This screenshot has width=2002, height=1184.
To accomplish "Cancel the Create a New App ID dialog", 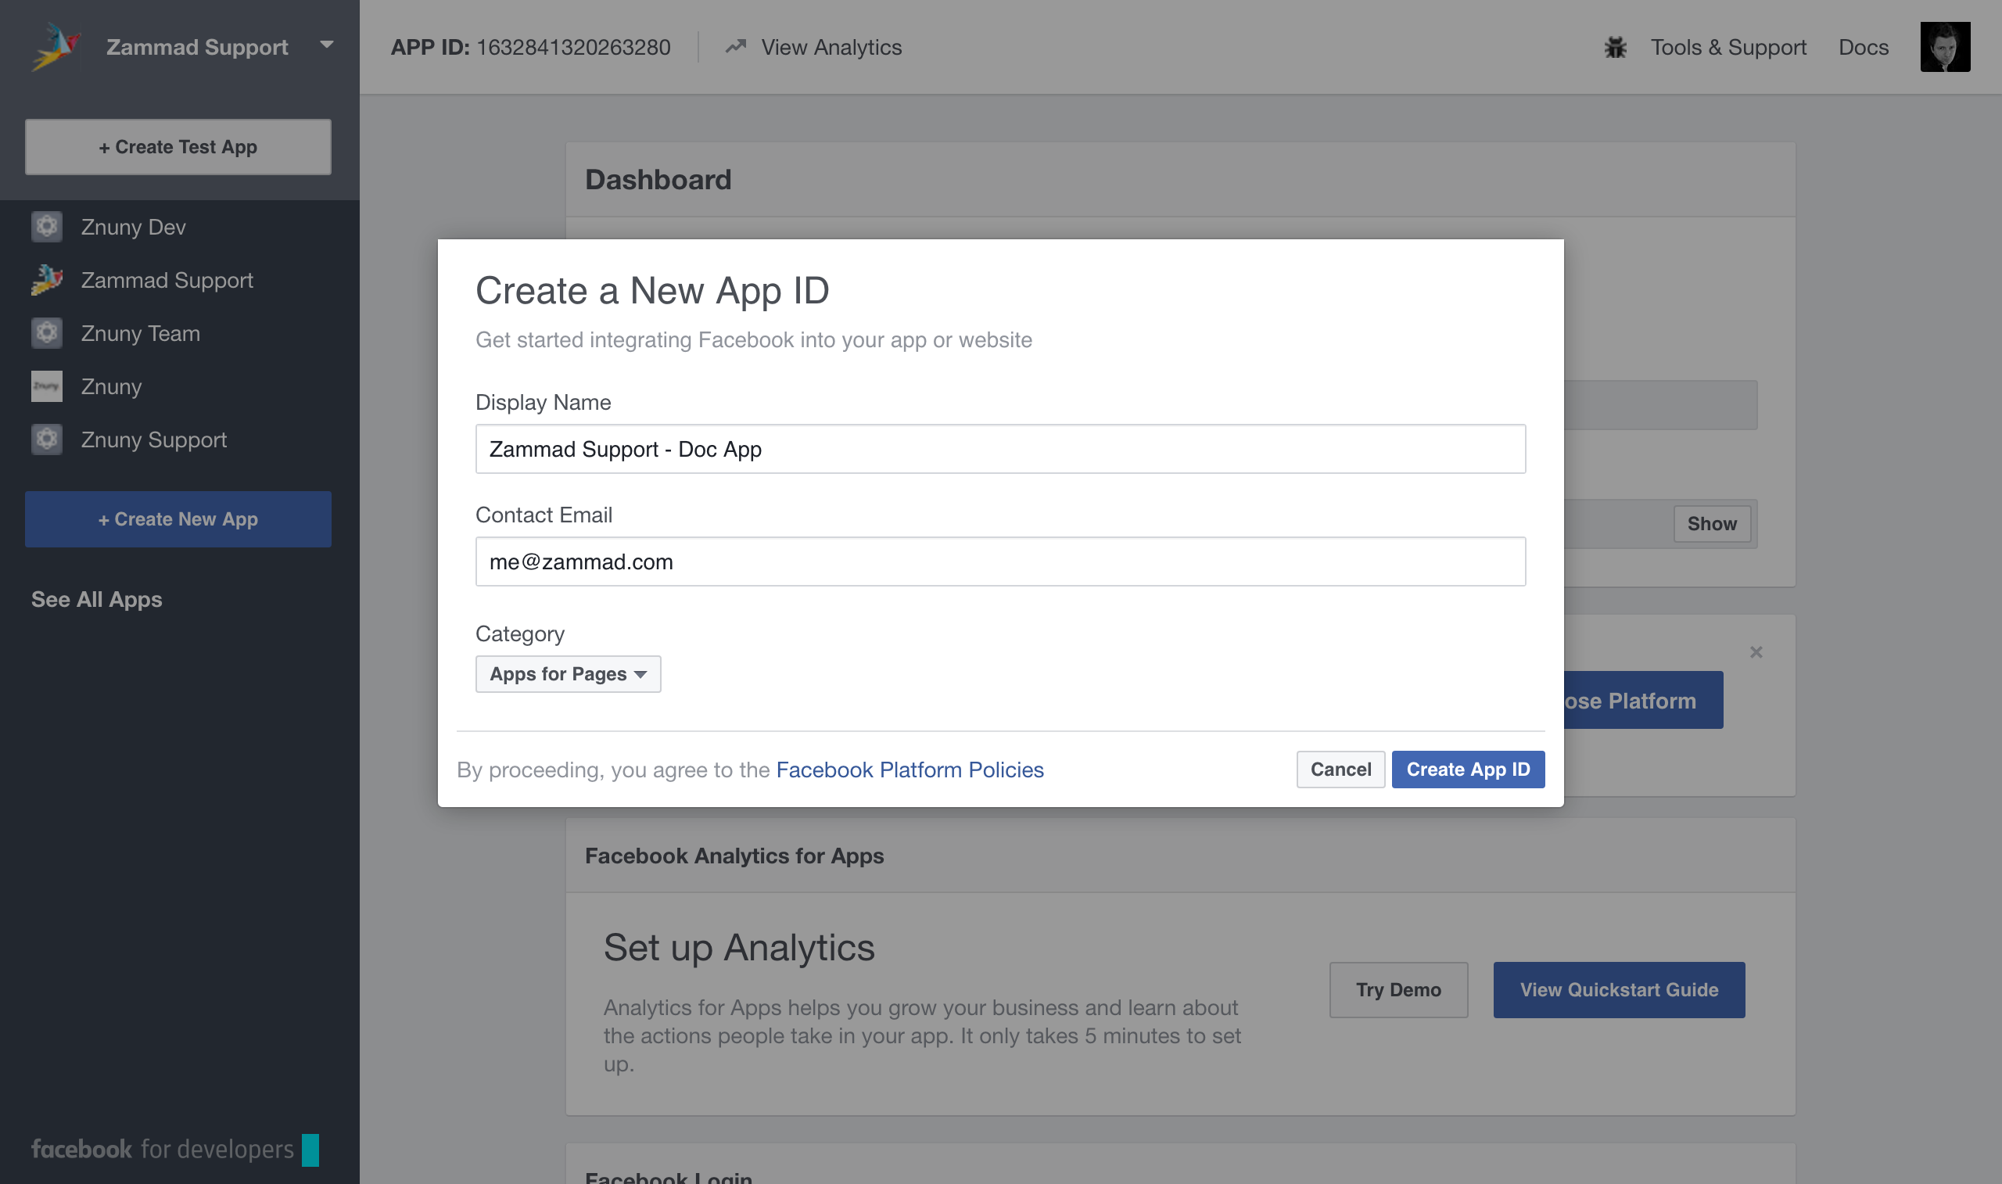I will tap(1340, 769).
